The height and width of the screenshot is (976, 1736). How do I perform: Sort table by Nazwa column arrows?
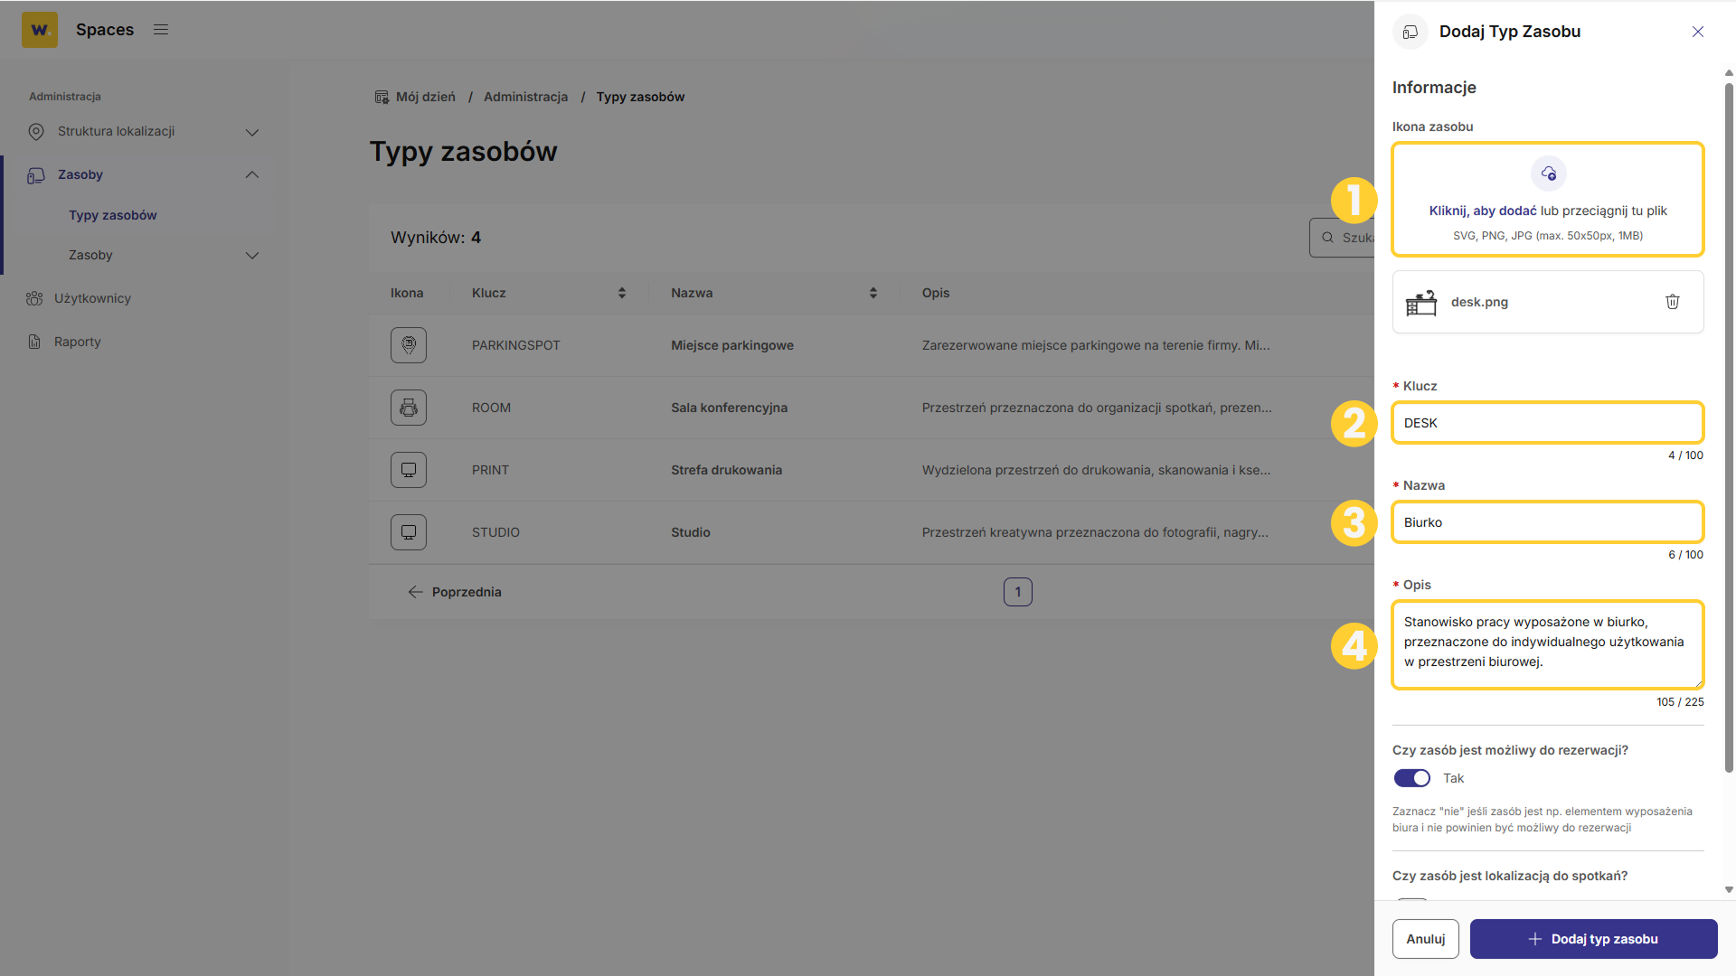873,293
